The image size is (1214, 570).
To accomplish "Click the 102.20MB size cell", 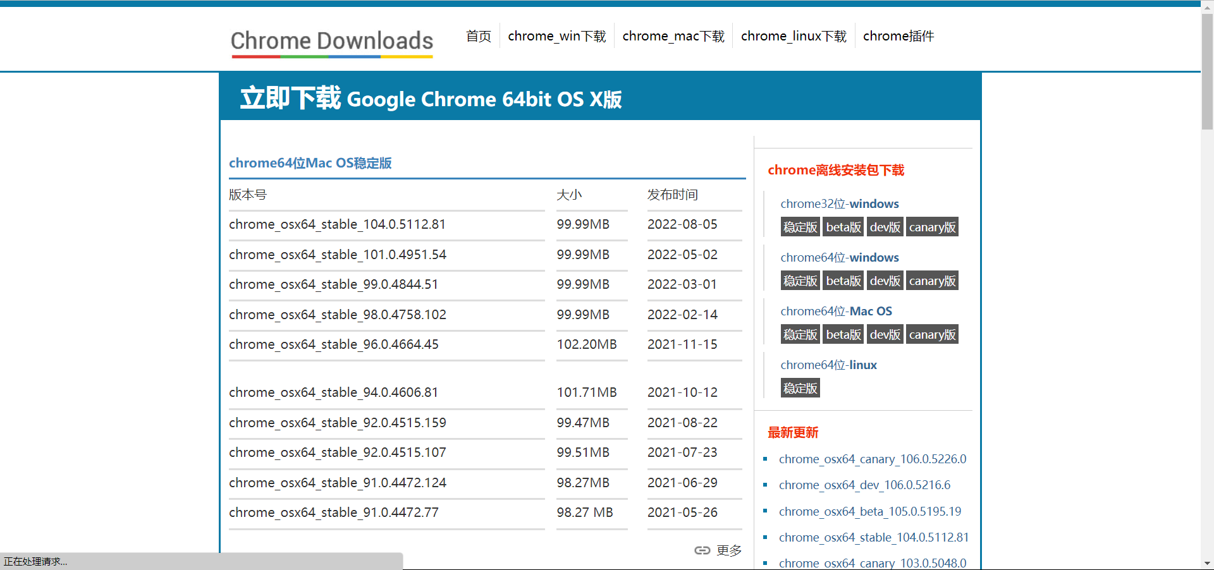I will pos(587,344).
